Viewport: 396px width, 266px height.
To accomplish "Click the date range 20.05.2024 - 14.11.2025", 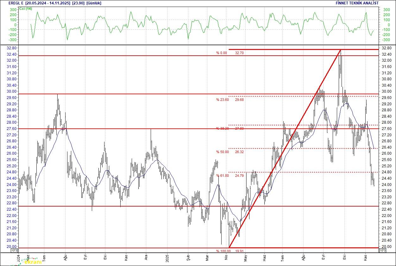I will [48, 3].
